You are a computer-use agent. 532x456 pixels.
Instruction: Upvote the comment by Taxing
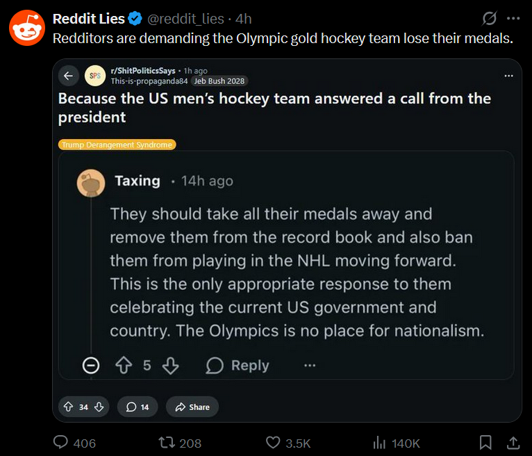point(124,365)
